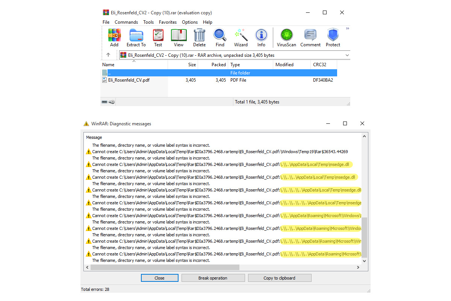Launch the Wizard tool
The height and width of the screenshot is (301, 451).
[241, 38]
